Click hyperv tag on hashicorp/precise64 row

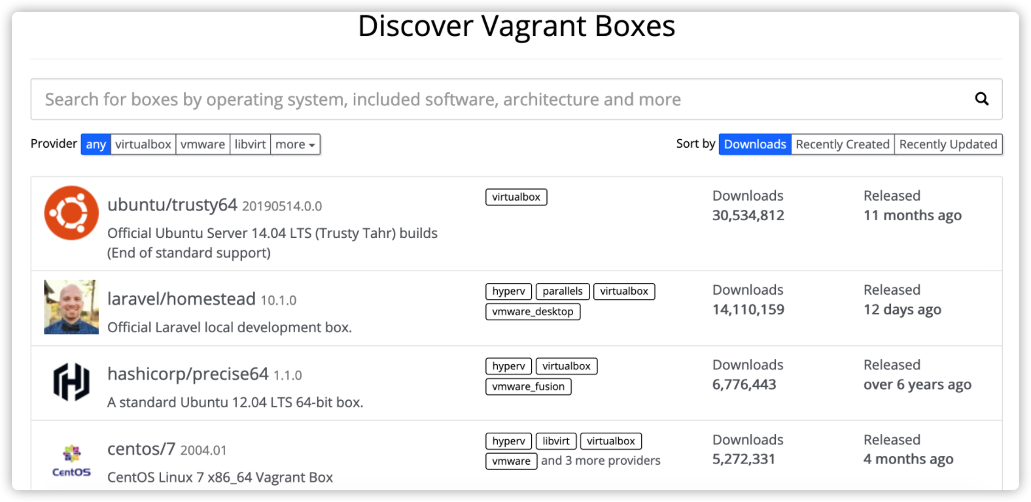(x=508, y=367)
